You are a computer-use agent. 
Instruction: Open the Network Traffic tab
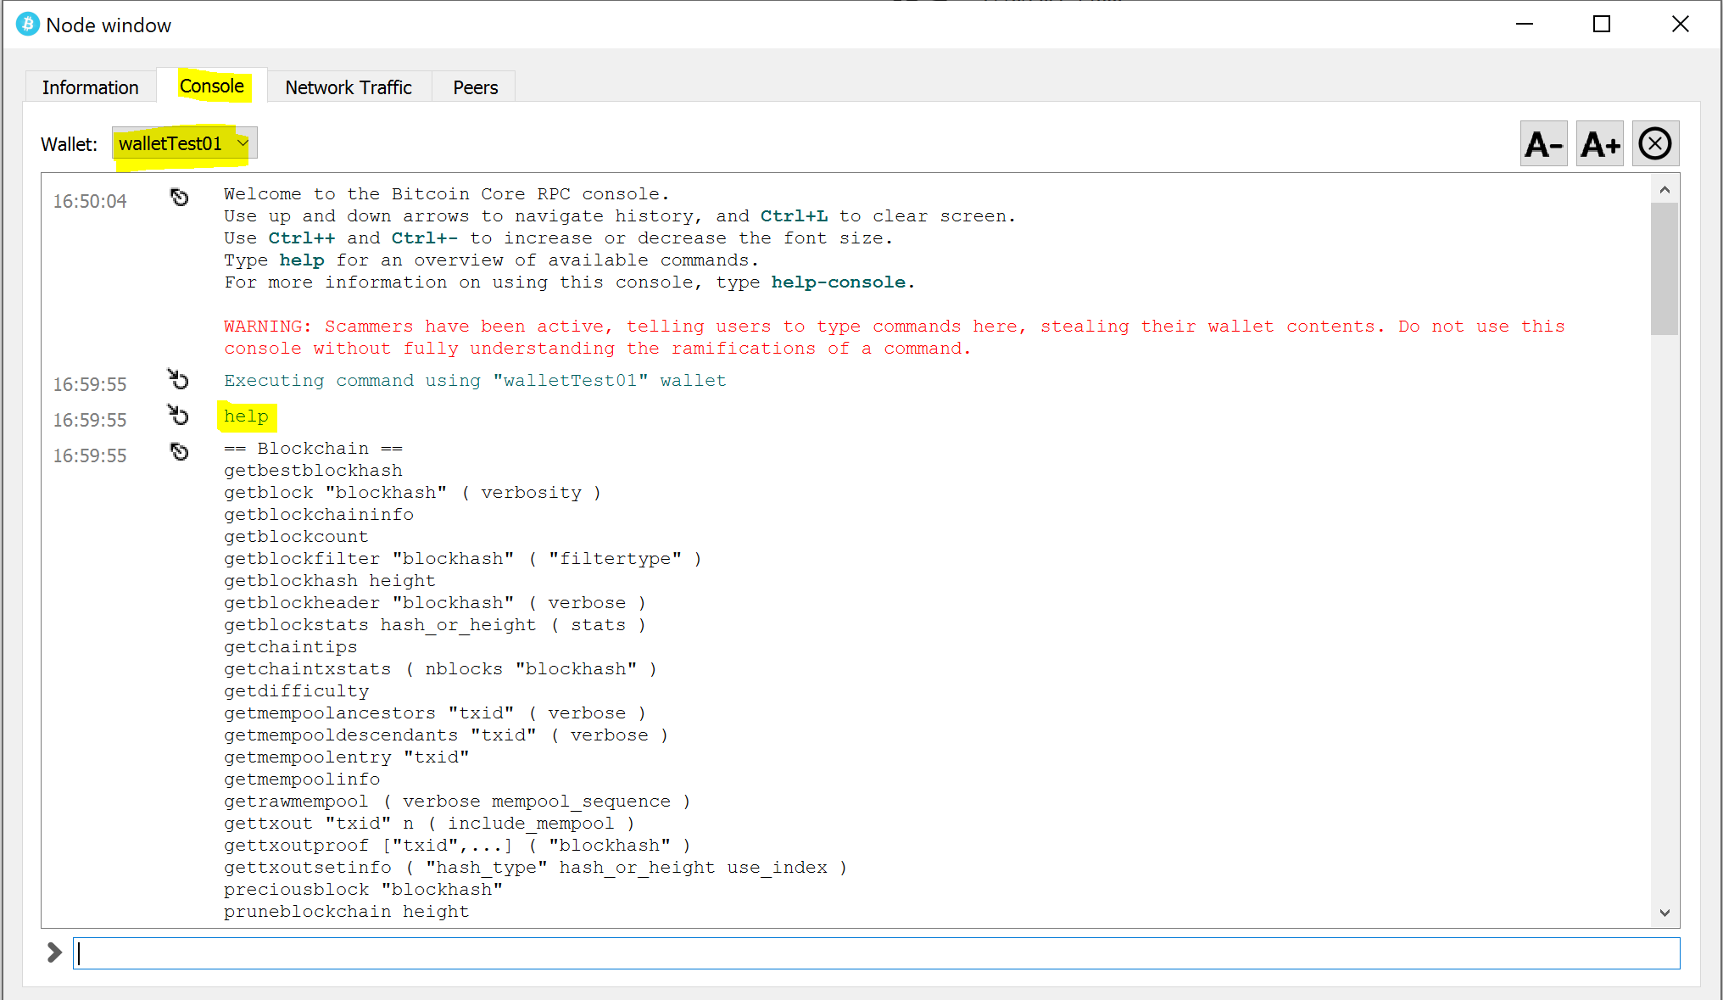click(349, 87)
